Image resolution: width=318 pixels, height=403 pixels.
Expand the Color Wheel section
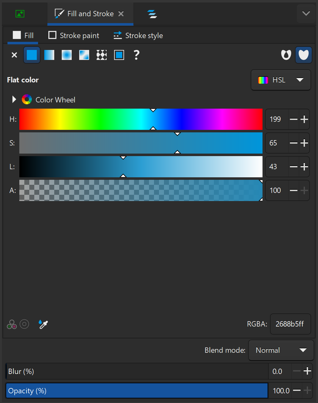(x=14, y=100)
